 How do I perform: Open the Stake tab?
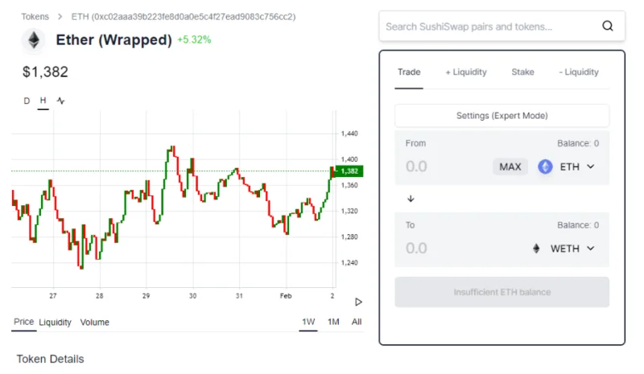(x=522, y=72)
